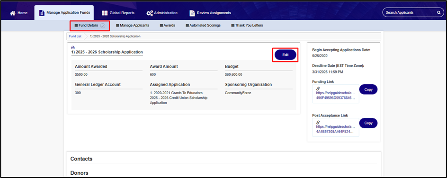This screenshot has width=447, height=178.
Task: Copy the Funding Link
Action: (368, 89)
